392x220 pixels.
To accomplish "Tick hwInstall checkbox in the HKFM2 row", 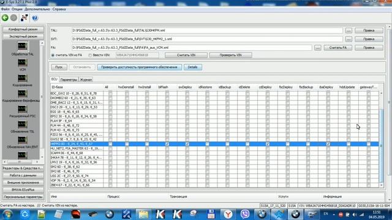I will click(x=147, y=144).
